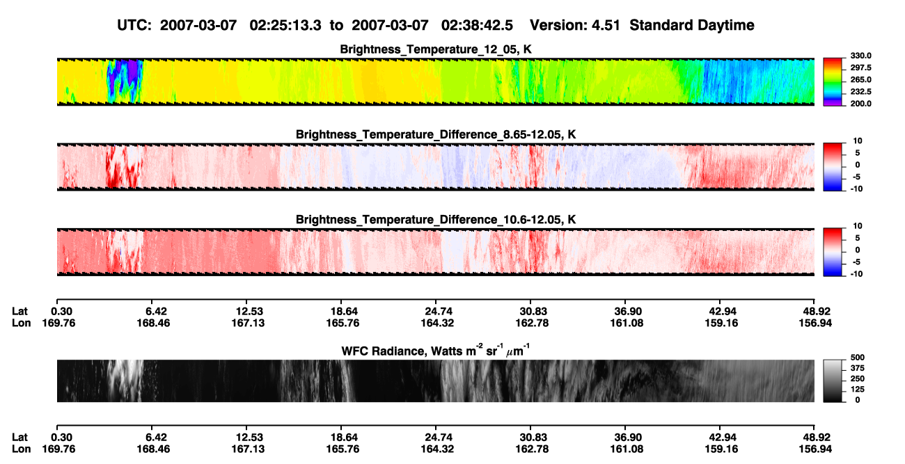The image size is (905, 464).
Task: Click the 156.94 longitude value on bottom axis
Action: click(816, 449)
